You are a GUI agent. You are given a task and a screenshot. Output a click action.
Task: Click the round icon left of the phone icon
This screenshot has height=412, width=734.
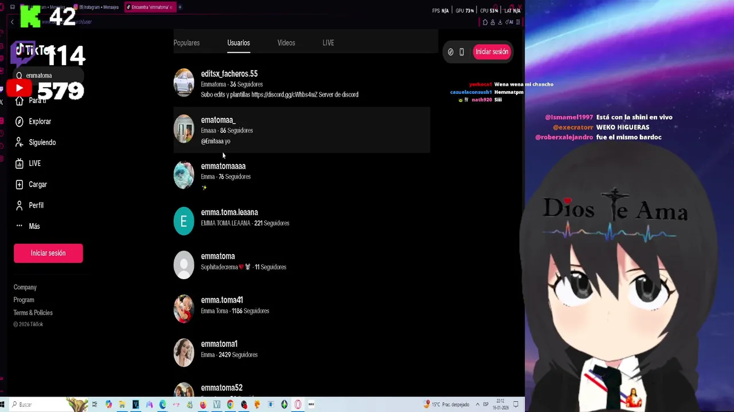(451, 52)
